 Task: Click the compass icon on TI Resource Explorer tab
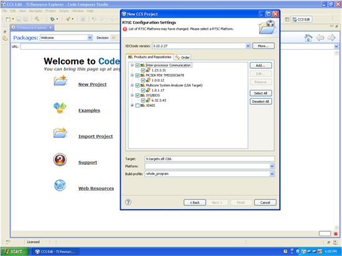pos(14,27)
